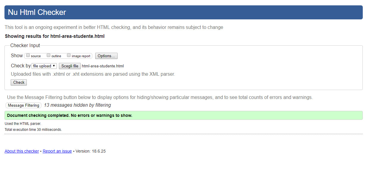
Task: Select the .xhtml XML parser note
Action: pyautogui.click(x=93, y=74)
